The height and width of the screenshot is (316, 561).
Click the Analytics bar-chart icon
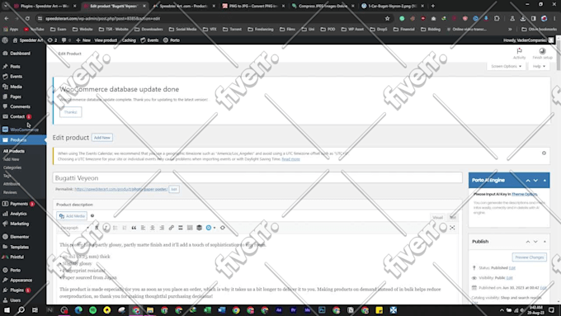(5, 214)
